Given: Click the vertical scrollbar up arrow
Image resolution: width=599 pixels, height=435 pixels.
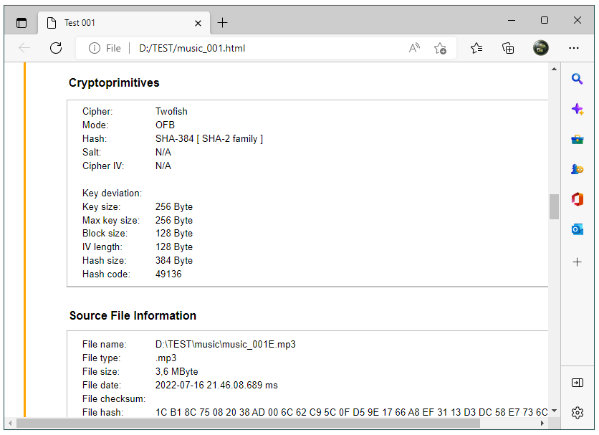Looking at the screenshot, I should coord(554,69).
